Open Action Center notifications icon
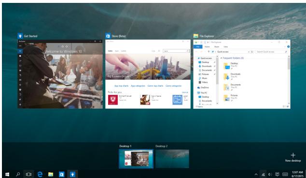Image resolution: width=306 pixels, height=178 pixels. coord(277,174)
